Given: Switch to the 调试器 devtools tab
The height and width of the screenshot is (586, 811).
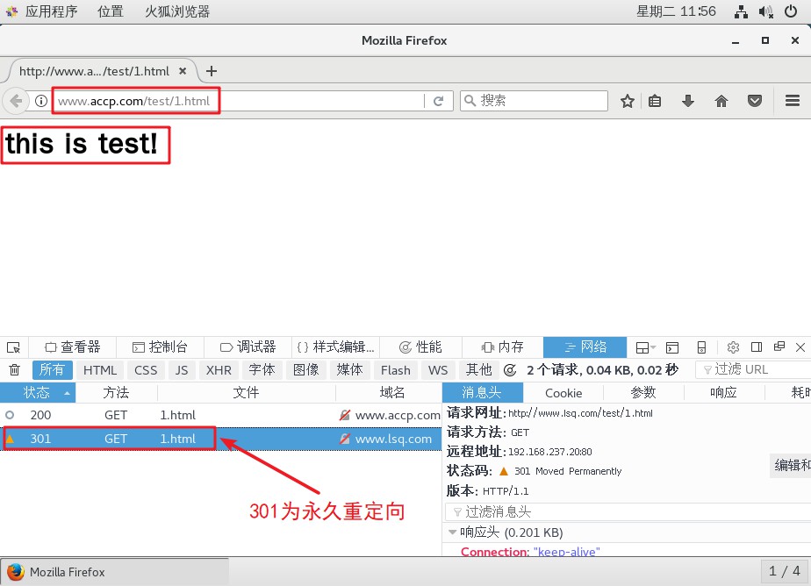Looking at the screenshot, I should (248, 347).
